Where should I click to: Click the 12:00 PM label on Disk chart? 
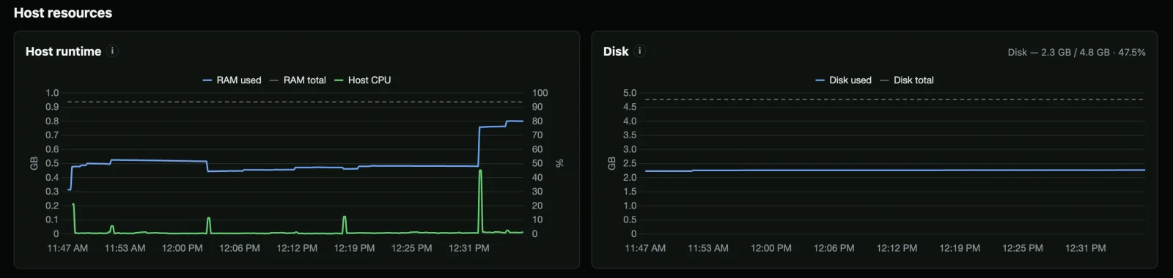771,248
